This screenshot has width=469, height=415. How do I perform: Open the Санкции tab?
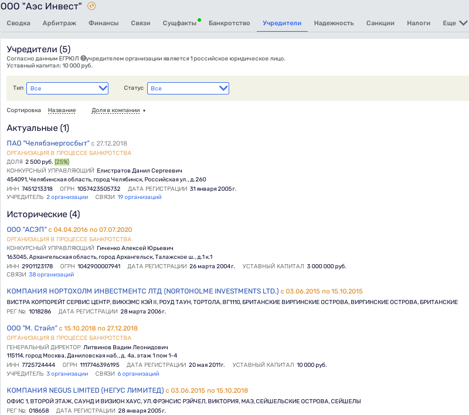coord(380,23)
